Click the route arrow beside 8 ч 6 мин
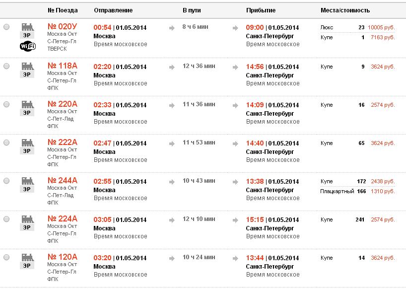 point(172,28)
